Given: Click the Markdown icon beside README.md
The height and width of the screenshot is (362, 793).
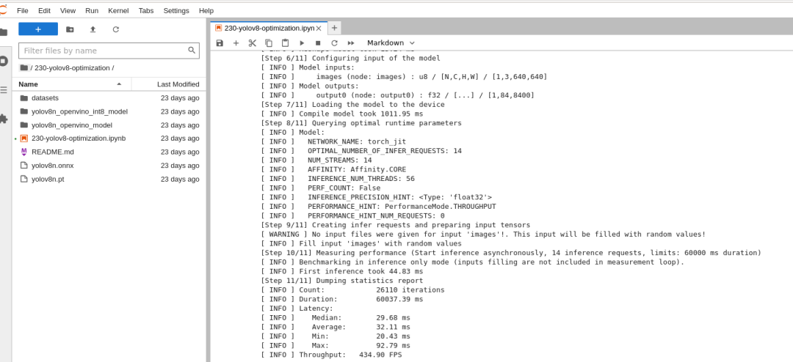Looking at the screenshot, I should pyautogui.click(x=23, y=152).
